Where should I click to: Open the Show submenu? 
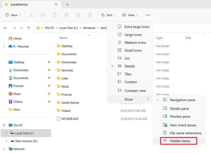tap(130, 99)
